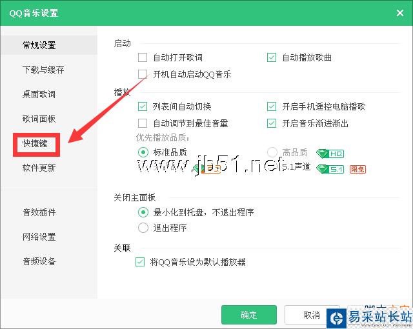Enable 自动打开歌词 checkbox

(143, 57)
